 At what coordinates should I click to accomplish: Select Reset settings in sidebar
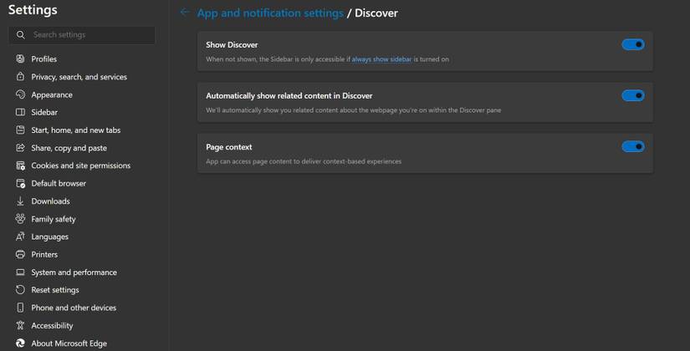click(x=55, y=290)
